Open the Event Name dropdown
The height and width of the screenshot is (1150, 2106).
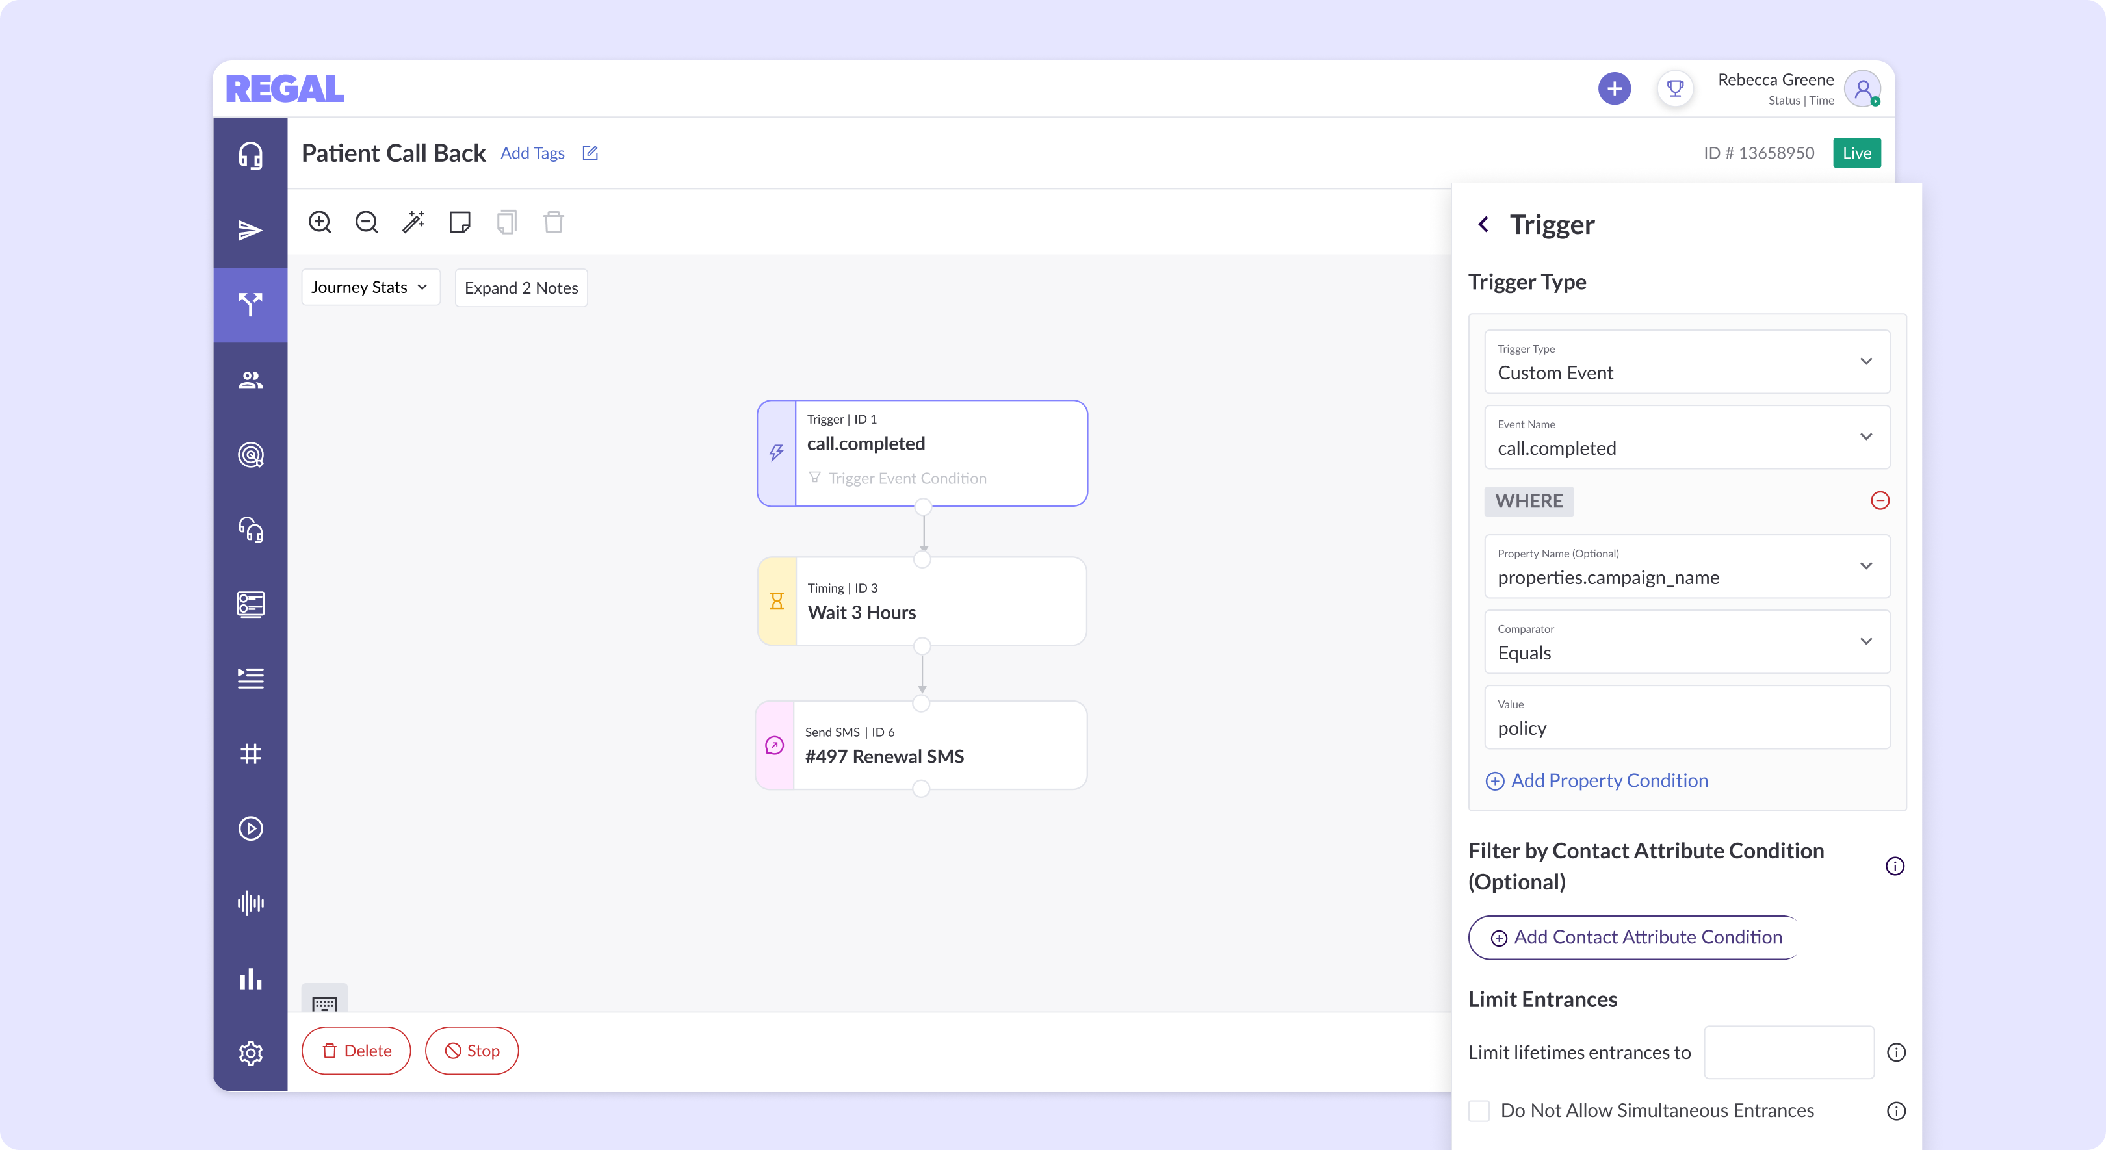(x=1687, y=437)
